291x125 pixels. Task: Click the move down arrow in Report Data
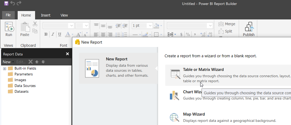tap(43, 62)
